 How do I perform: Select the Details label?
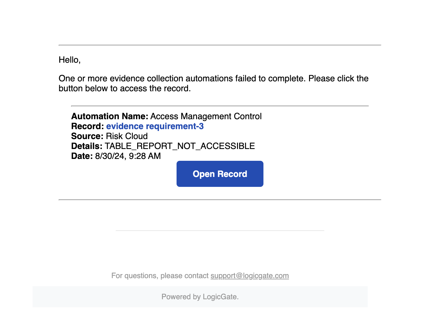click(87, 146)
